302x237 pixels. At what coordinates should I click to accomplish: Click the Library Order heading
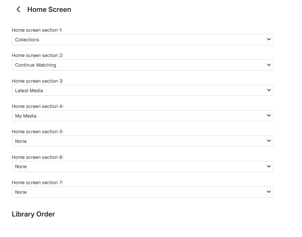[33, 214]
